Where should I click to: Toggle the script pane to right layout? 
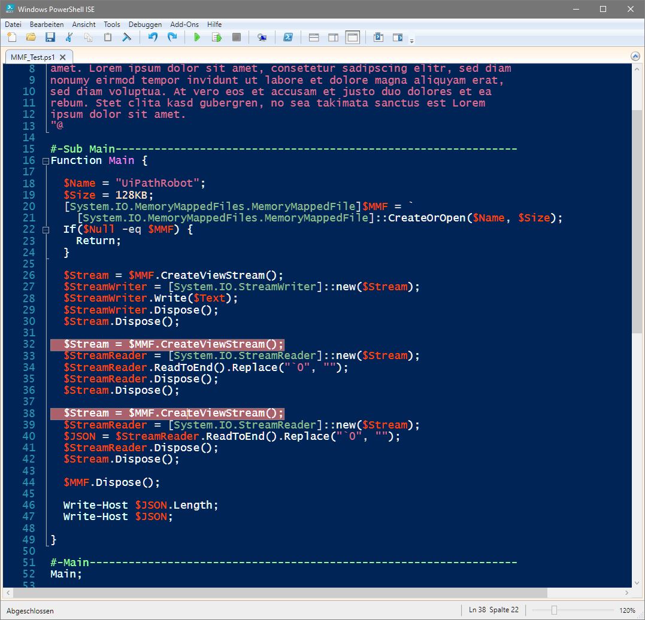tap(333, 37)
